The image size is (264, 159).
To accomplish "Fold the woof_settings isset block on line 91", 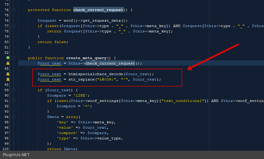I will pos(14,101).
